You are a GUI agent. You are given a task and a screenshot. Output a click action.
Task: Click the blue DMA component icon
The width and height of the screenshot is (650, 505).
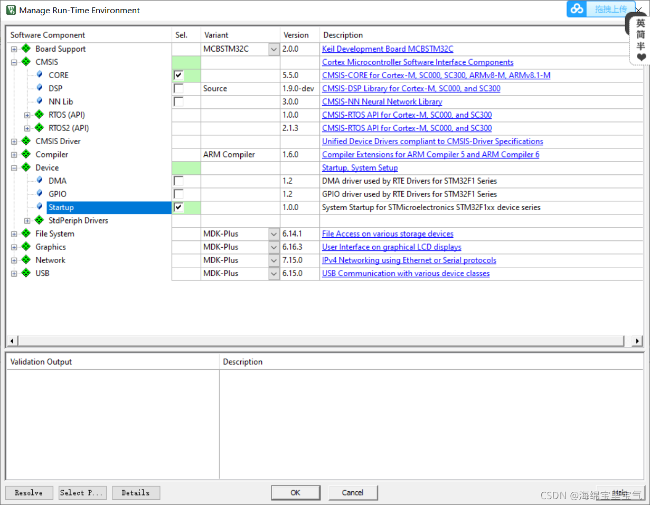click(x=40, y=181)
